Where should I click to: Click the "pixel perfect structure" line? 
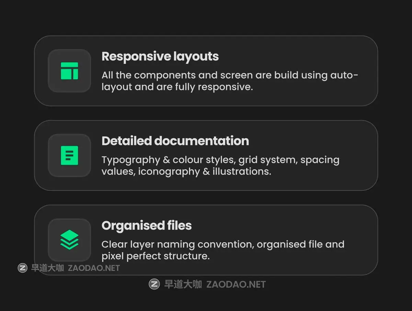[x=155, y=256]
